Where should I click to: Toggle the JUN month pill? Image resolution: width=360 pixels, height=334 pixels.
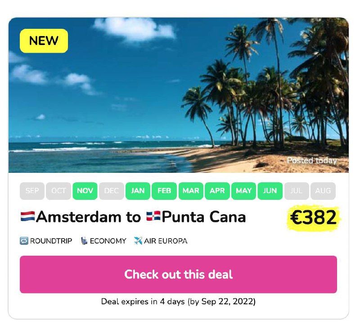270,191
